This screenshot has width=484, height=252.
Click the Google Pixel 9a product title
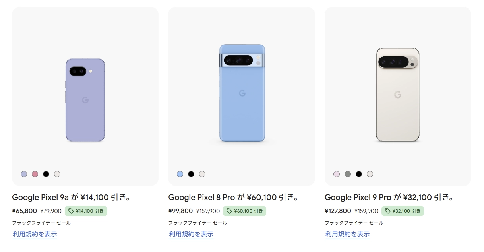[x=72, y=197]
